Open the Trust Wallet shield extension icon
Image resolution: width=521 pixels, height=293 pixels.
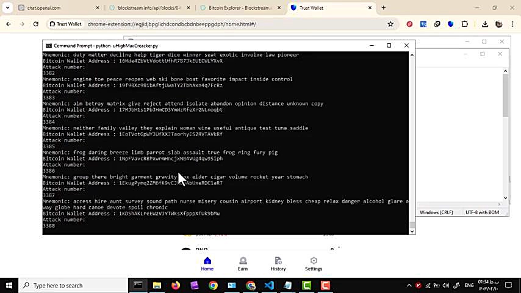[x=451, y=24]
